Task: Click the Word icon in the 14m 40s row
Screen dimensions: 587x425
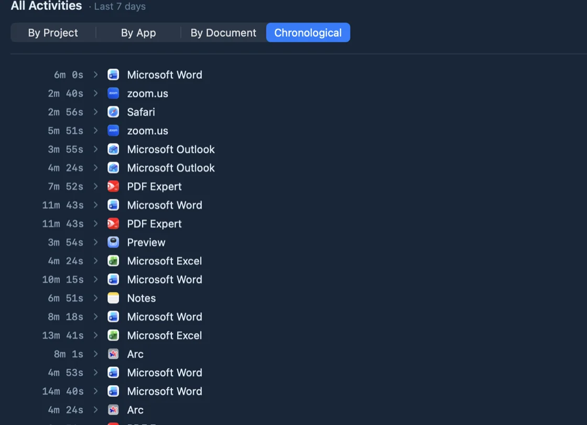Action: pos(113,391)
